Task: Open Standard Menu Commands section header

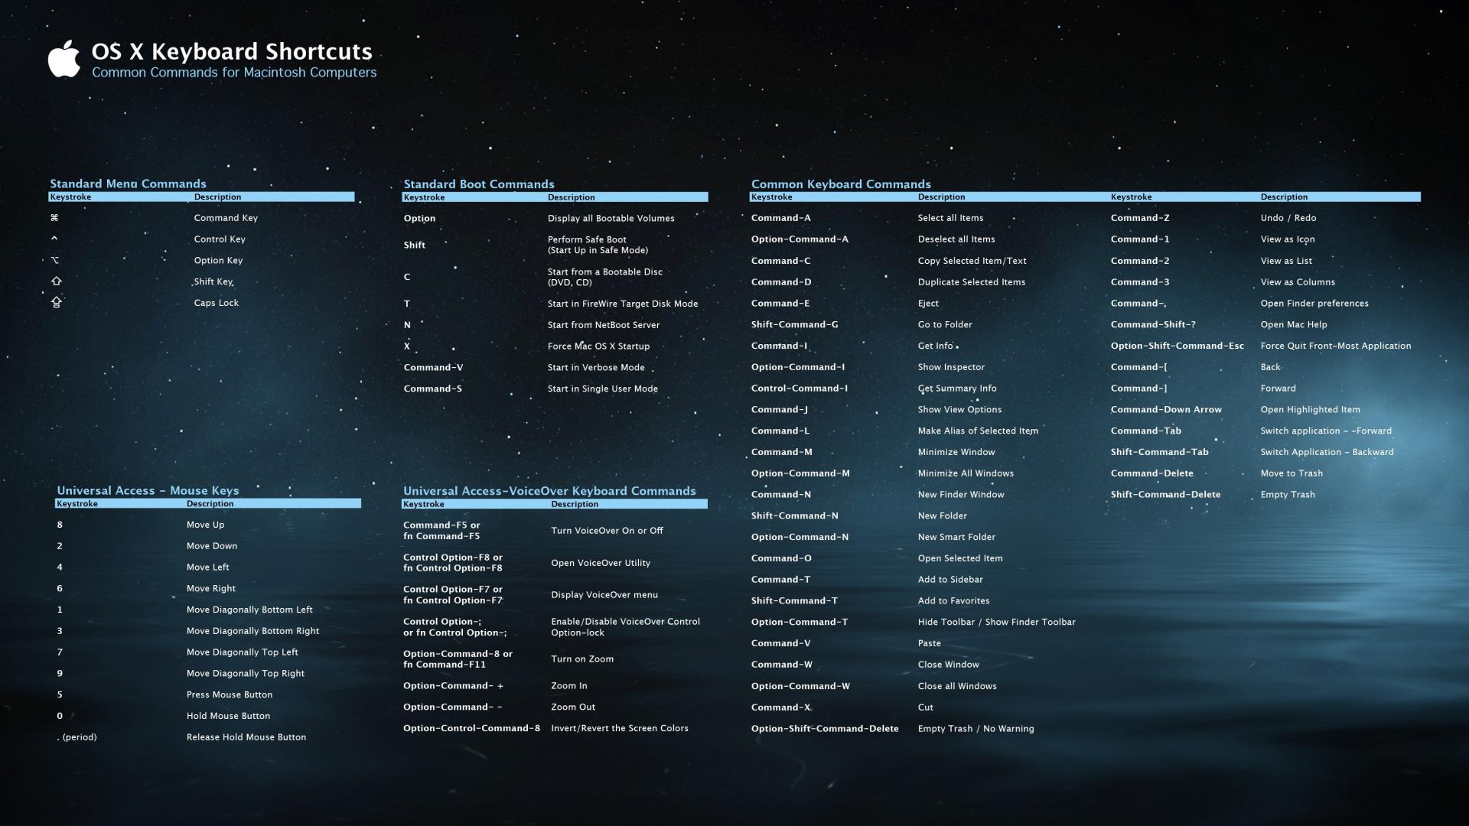Action: coord(128,183)
